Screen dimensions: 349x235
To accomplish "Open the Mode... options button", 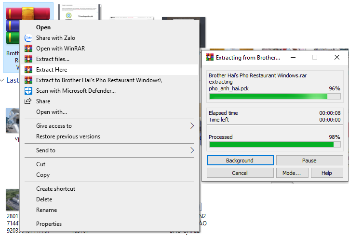I will (292, 173).
